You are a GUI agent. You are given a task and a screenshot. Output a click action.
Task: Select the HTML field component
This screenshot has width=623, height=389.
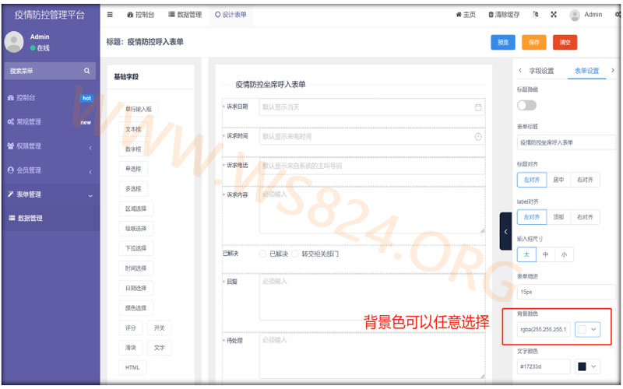pyautogui.click(x=132, y=367)
